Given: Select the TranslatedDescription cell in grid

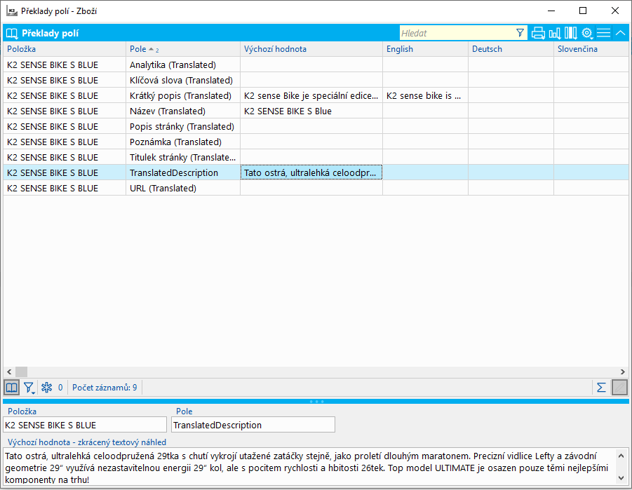Looking at the screenshot, I should 183,172.
